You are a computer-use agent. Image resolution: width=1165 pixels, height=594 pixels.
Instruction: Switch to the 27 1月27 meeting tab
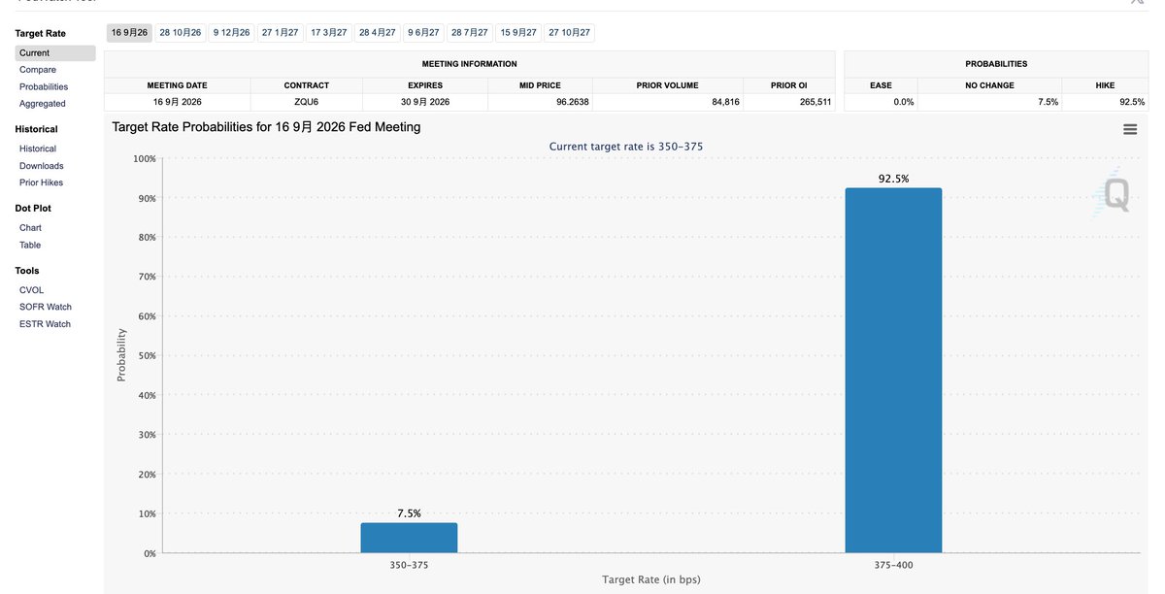(x=281, y=33)
